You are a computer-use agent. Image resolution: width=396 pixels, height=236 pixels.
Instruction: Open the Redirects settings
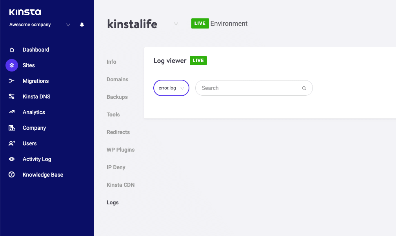pos(118,132)
